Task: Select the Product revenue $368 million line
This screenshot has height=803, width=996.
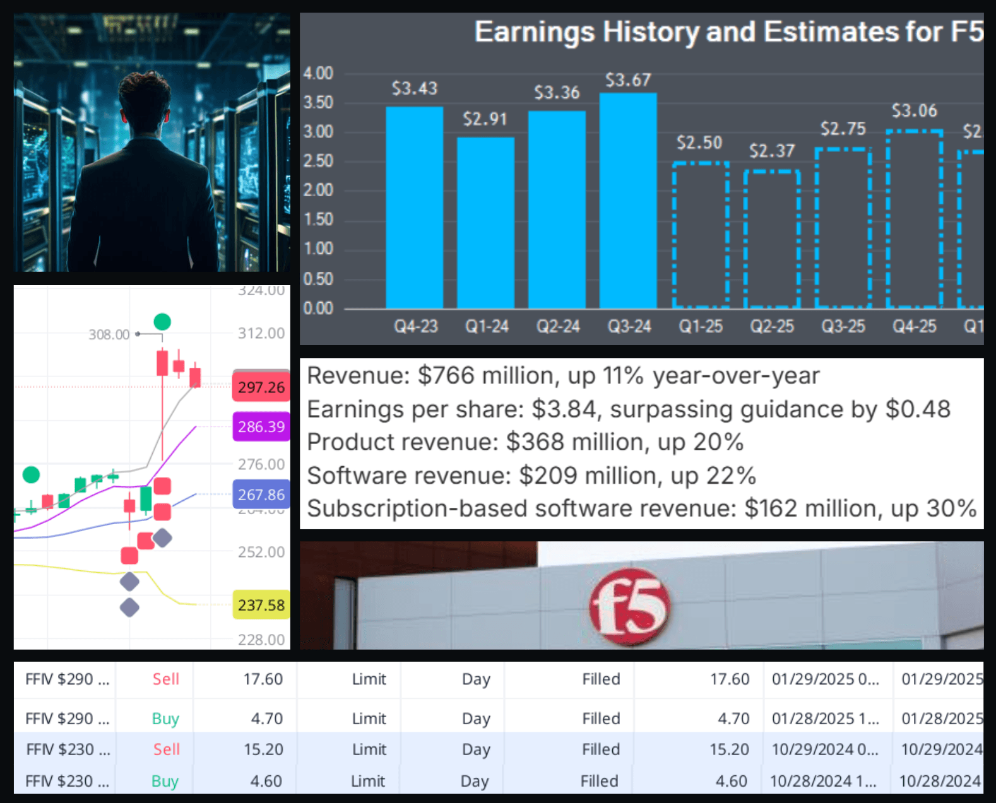Action: (x=525, y=442)
